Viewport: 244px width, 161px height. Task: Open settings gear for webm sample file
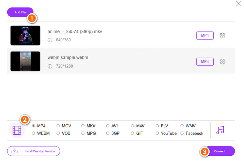pyautogui.click(x=222, y=62)
